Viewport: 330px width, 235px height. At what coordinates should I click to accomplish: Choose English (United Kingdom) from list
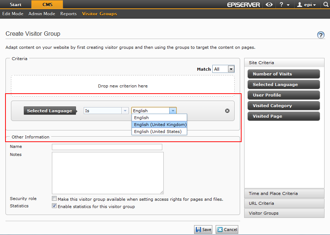point(160,125)
